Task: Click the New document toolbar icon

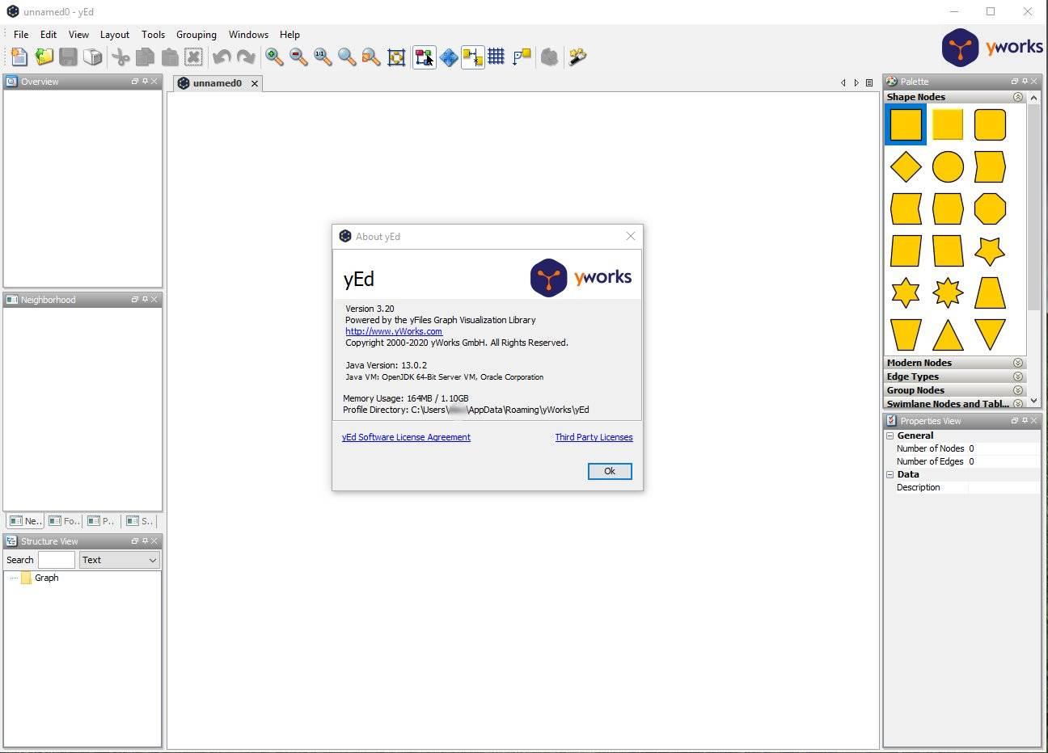Action: click(19, 57)
